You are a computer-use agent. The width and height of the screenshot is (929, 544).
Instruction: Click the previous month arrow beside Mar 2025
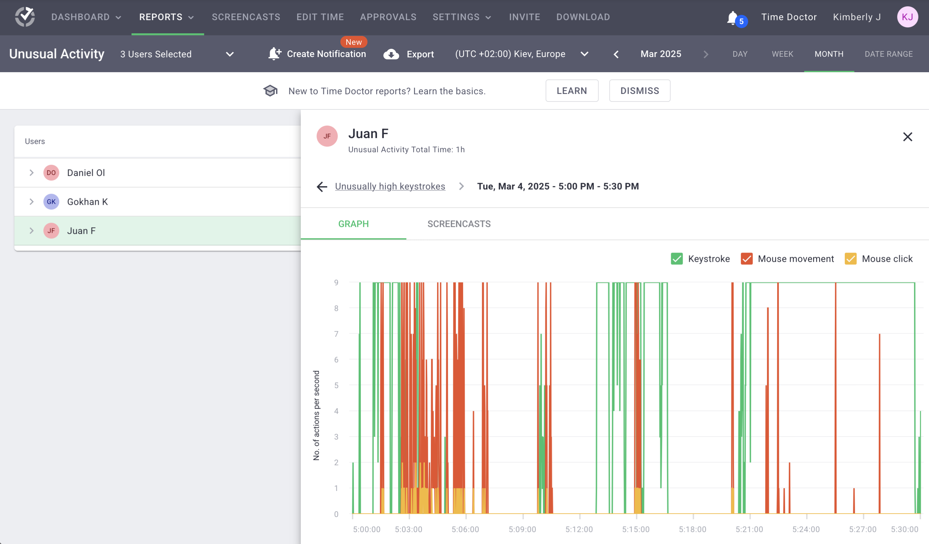(x=616, y=54)
